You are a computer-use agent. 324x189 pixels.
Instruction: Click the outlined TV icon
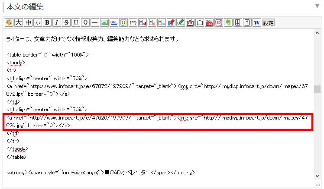click(200, 22)
